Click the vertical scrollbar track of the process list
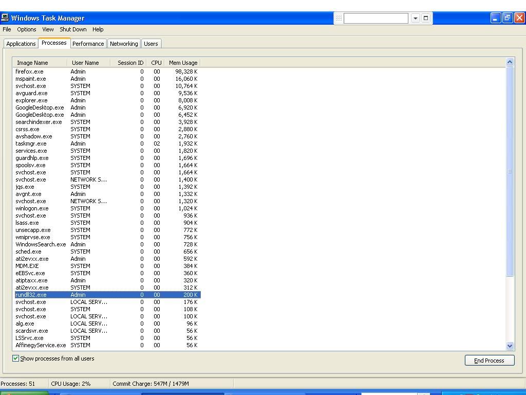Viewport: 526px width, 395px height. pyautogui.click(x=510, y=309)
